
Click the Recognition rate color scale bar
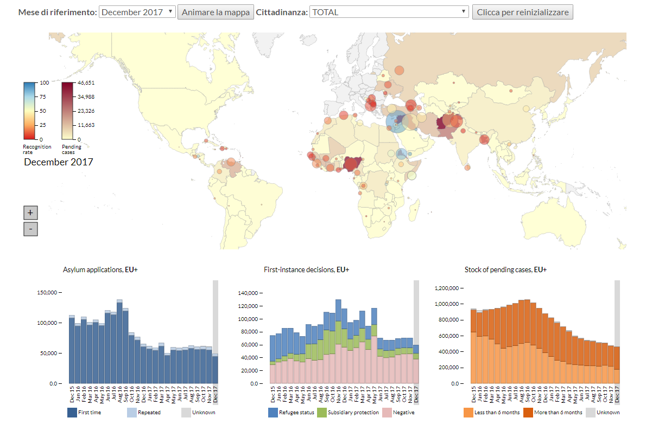coord(29,111)
